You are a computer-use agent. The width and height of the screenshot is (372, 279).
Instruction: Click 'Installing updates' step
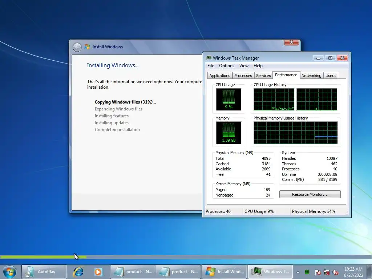[x=112, y=123]
